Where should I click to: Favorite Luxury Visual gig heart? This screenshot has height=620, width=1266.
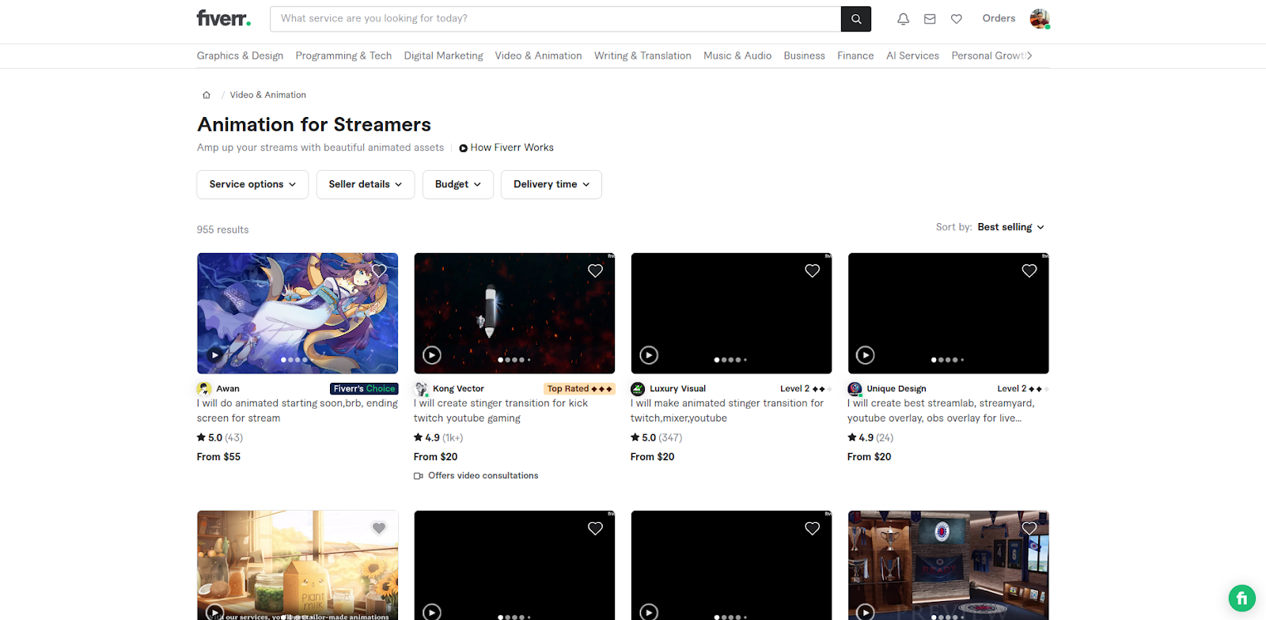point(813,270)
